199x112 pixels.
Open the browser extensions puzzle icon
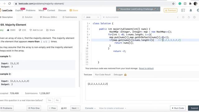190,4
